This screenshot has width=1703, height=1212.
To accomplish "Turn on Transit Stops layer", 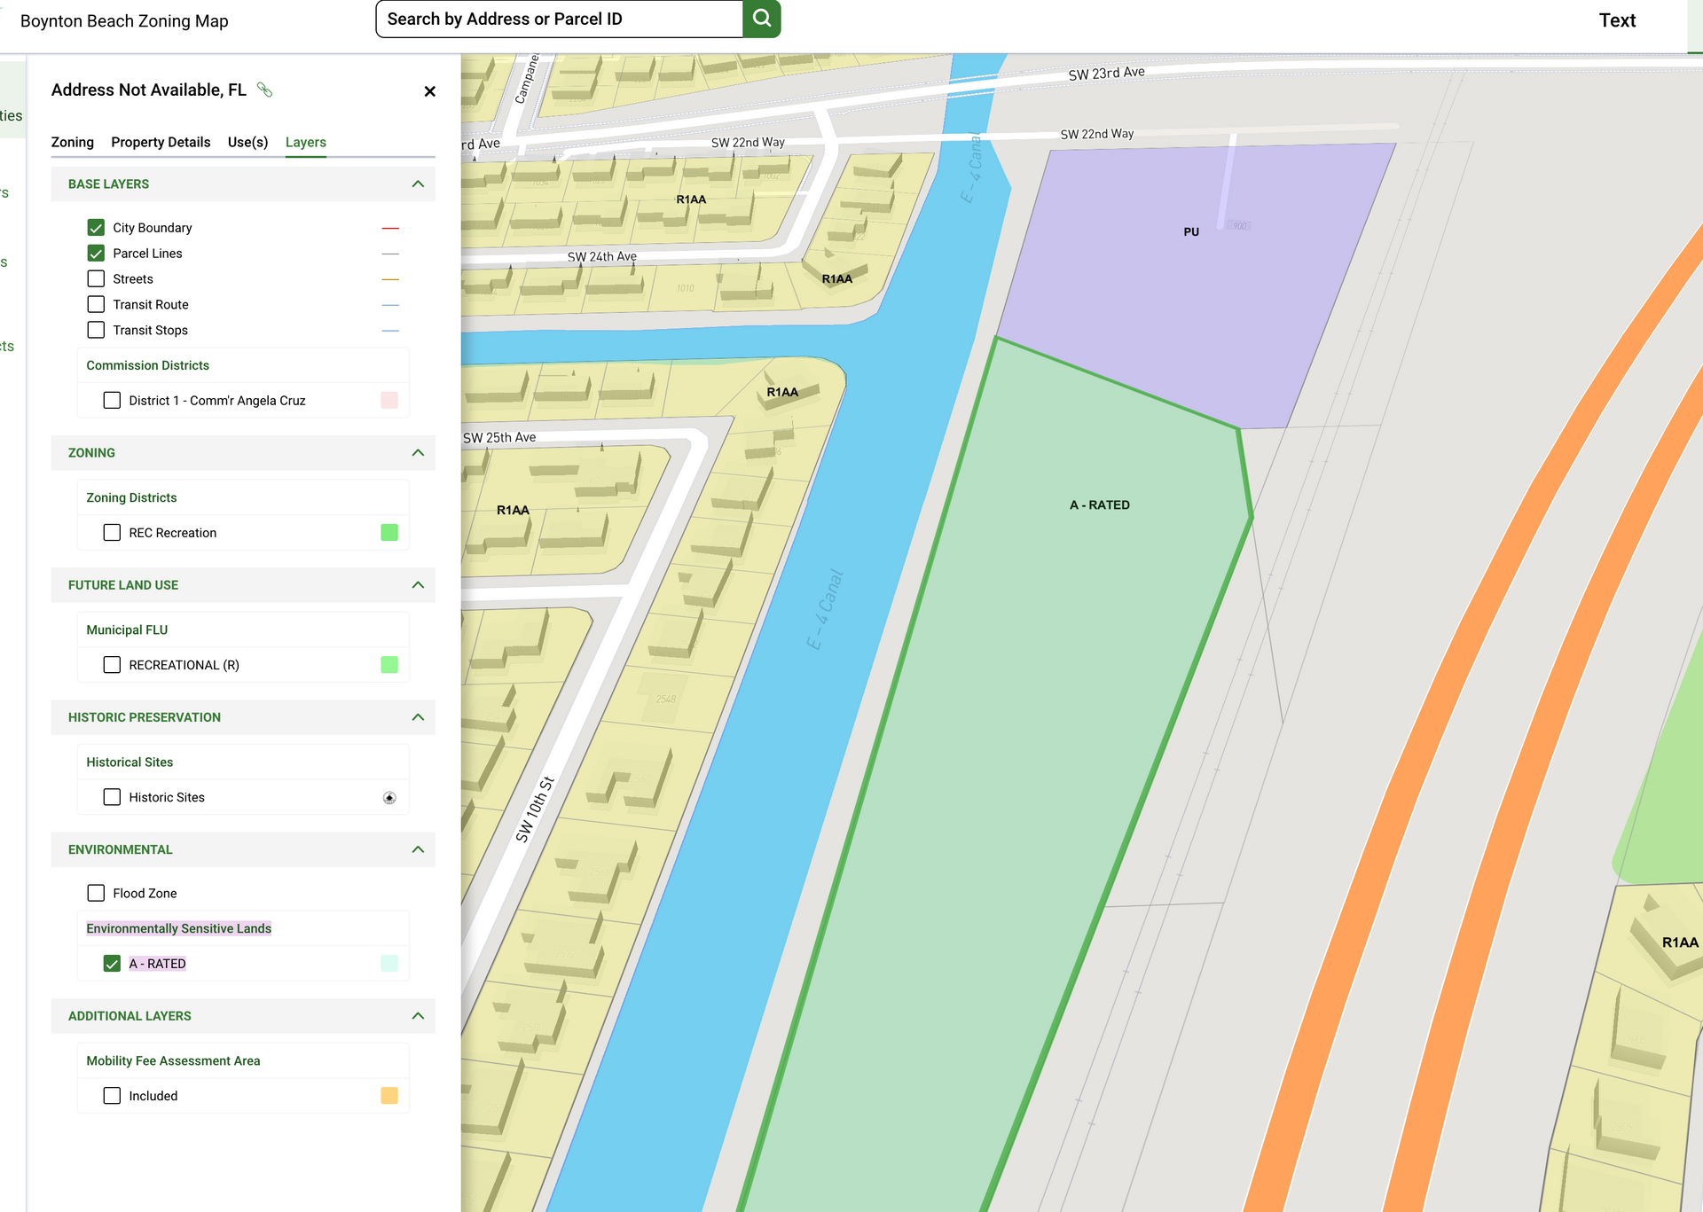I will [96, 330].
